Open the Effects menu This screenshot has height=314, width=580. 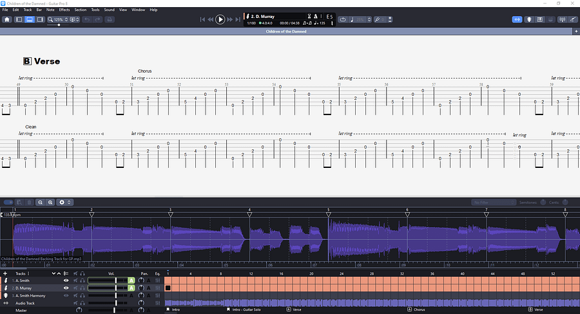[x=64, y=10]
